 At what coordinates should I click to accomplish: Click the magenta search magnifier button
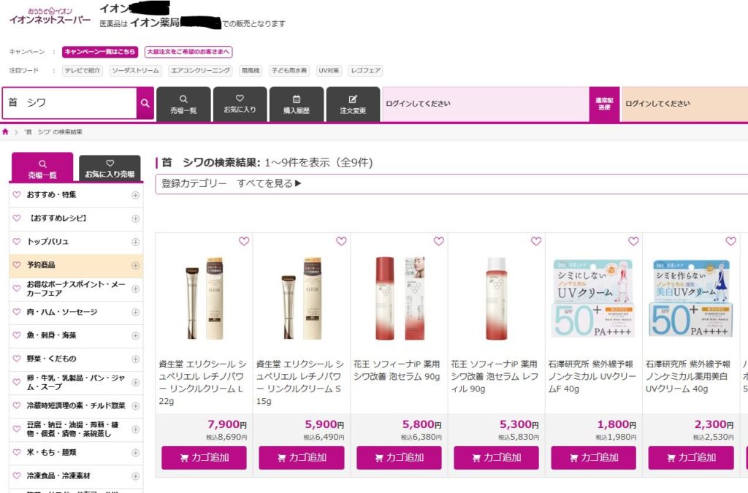145,103
